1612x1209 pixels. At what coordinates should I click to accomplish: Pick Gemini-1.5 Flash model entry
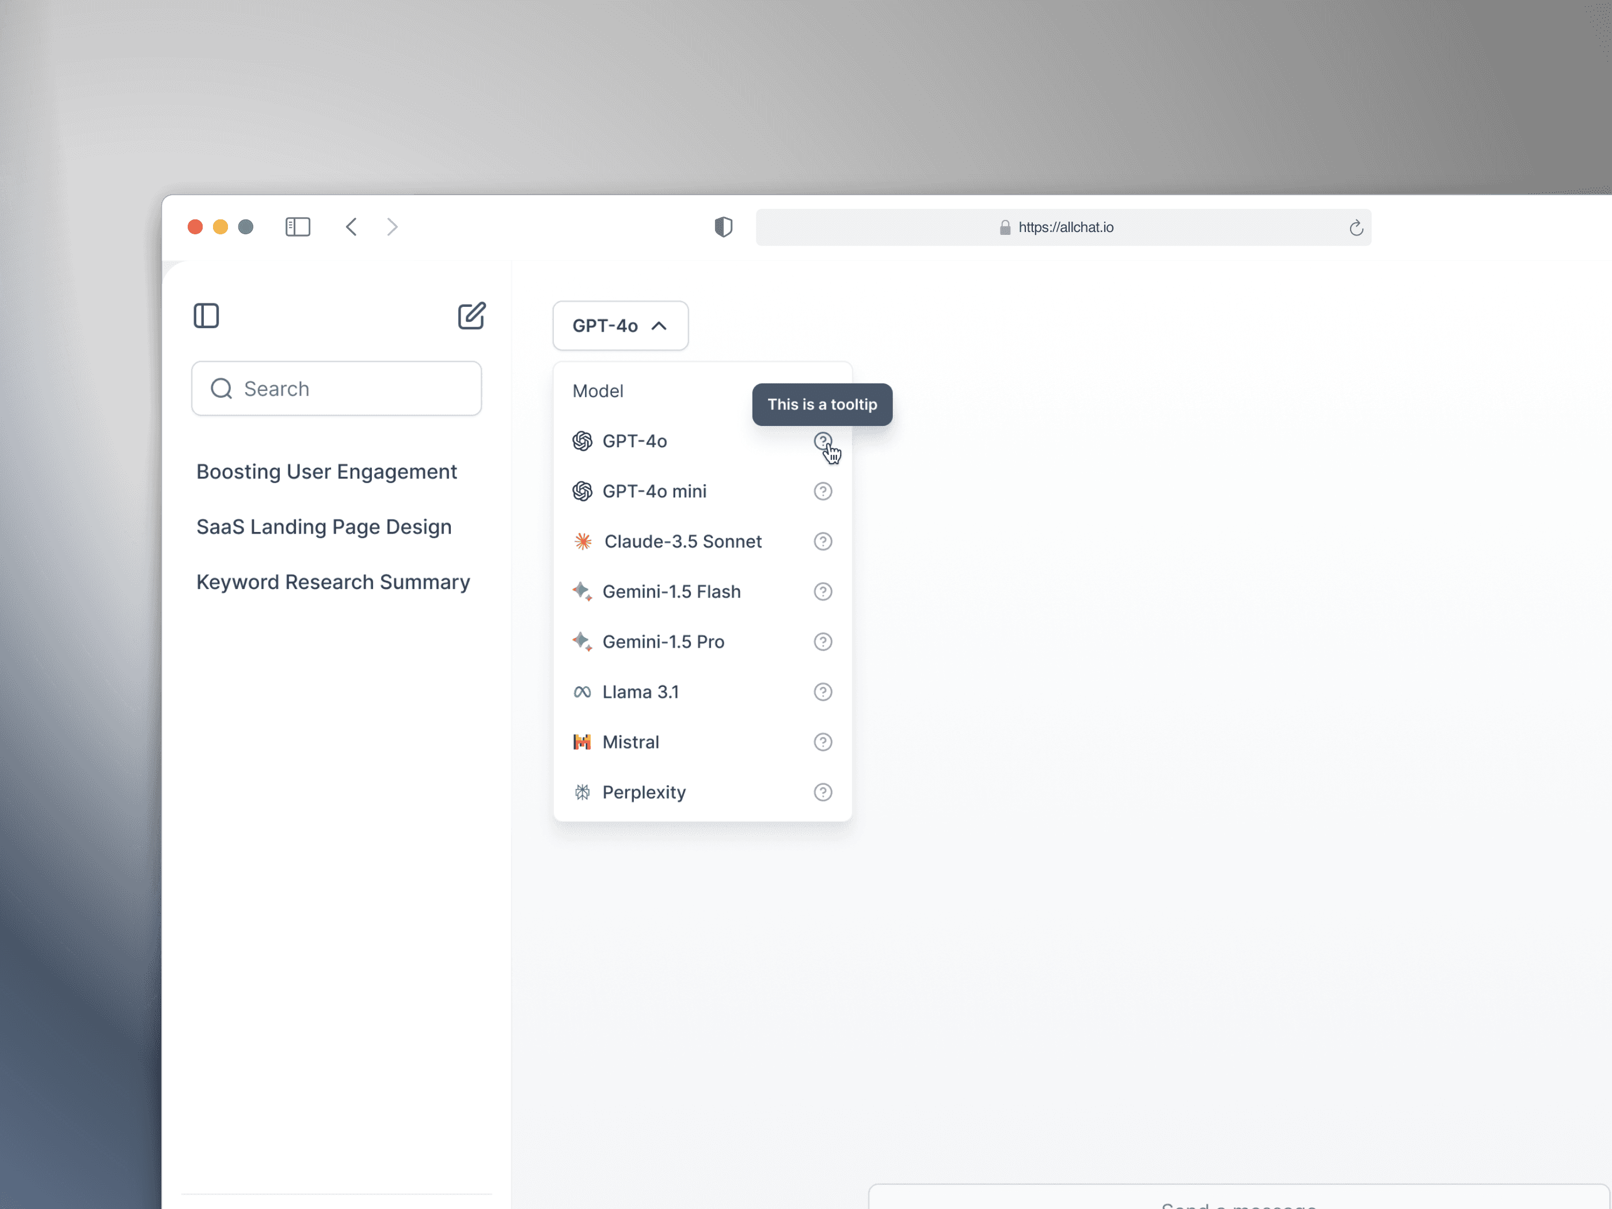(671, 592)
